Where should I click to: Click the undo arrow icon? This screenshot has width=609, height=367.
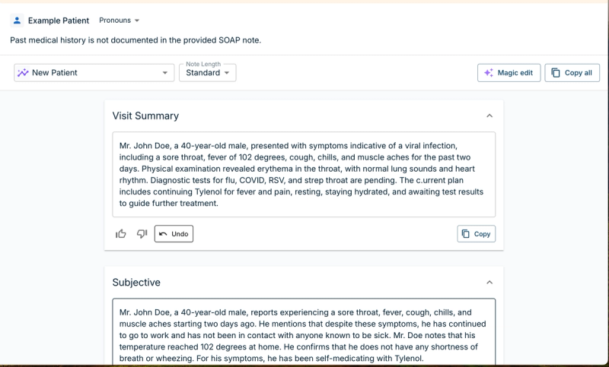pyautogui.click(x=163, y=234)
